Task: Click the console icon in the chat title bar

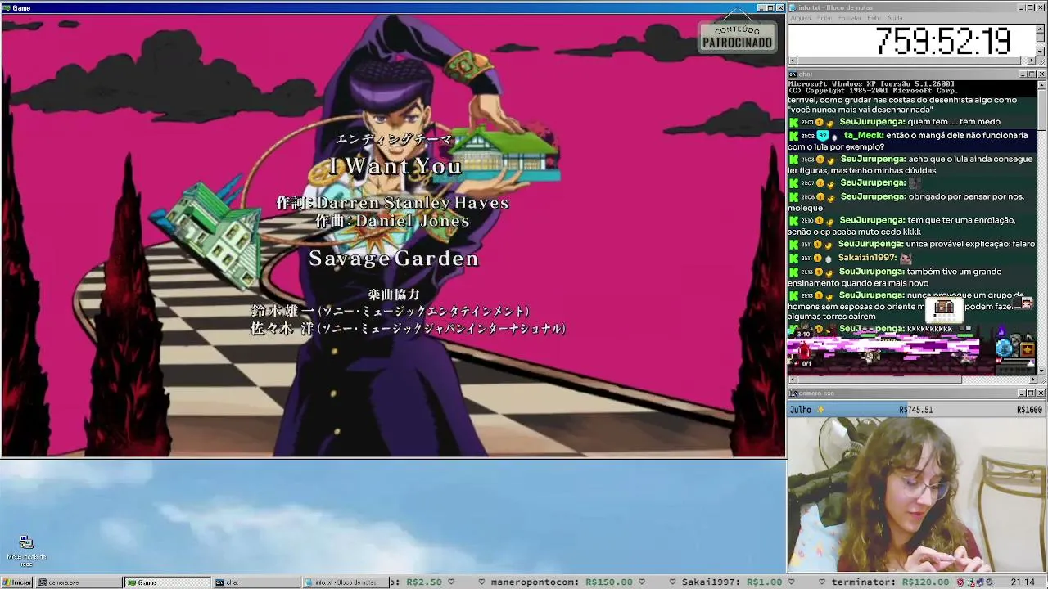Action: (x=793, y=74)
